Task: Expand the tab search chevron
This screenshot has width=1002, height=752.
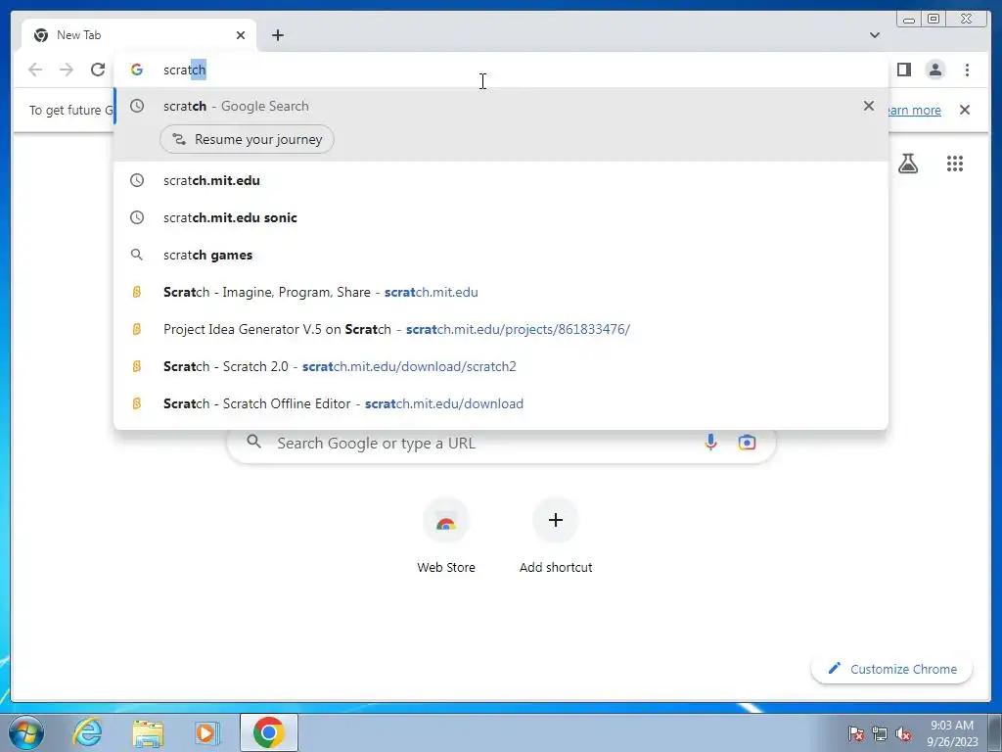Action: coord(875,35)
